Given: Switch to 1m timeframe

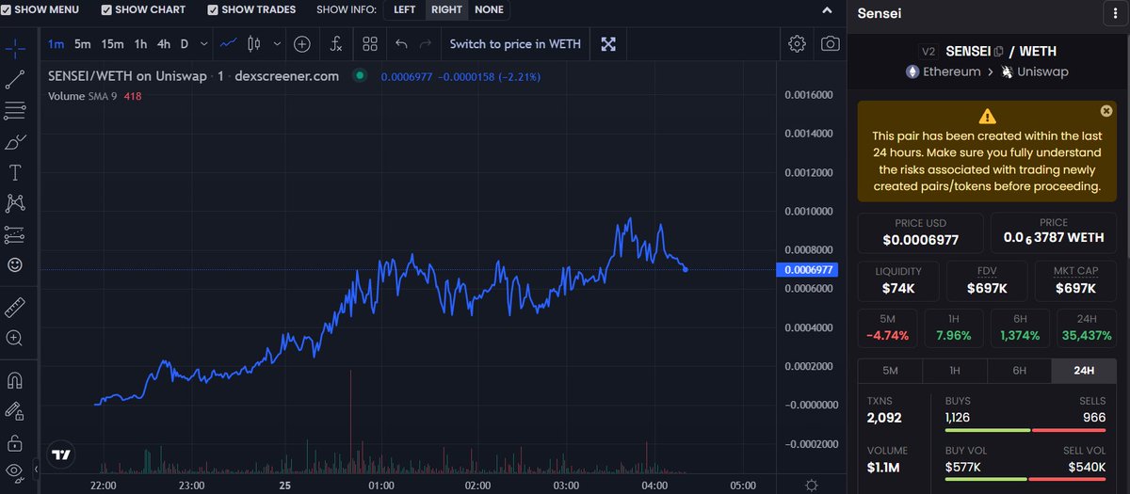Looking at the screenshot, I should (56, 44).
